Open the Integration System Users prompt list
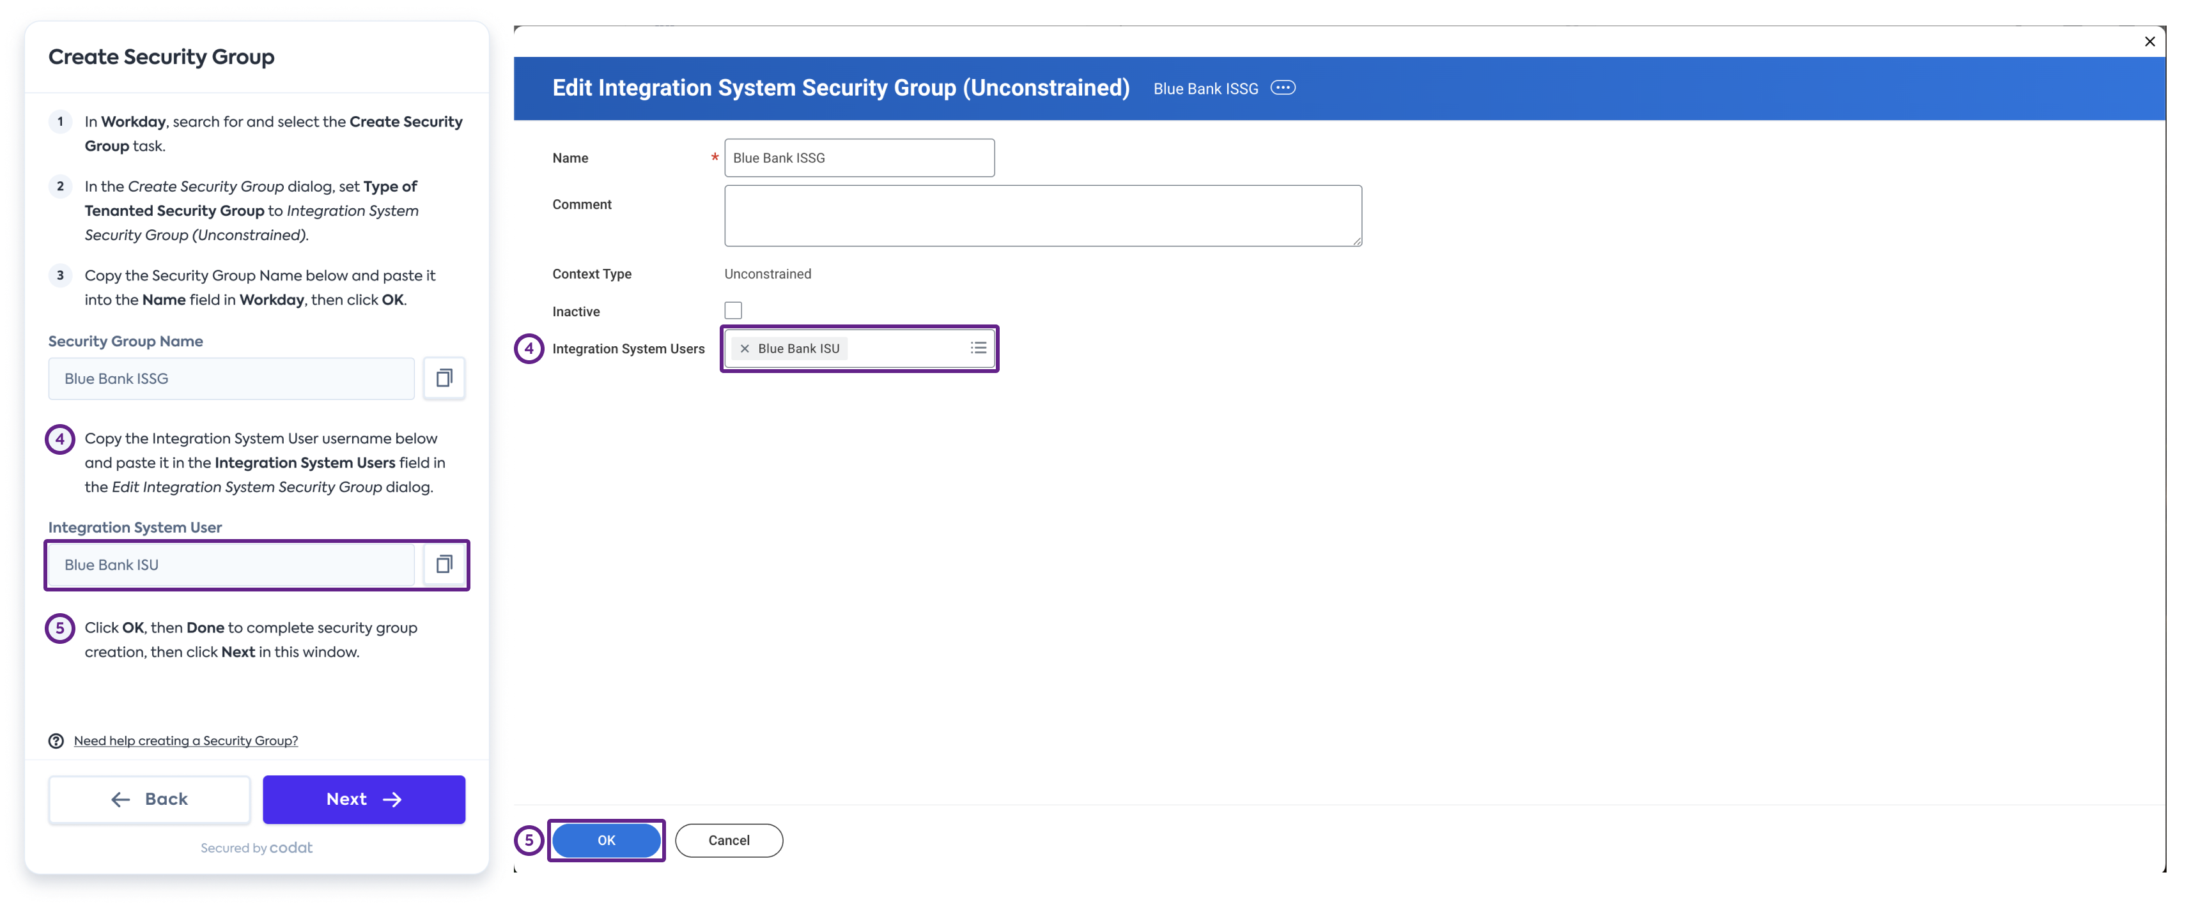The image size is (2209, 907). pos(977,348)
